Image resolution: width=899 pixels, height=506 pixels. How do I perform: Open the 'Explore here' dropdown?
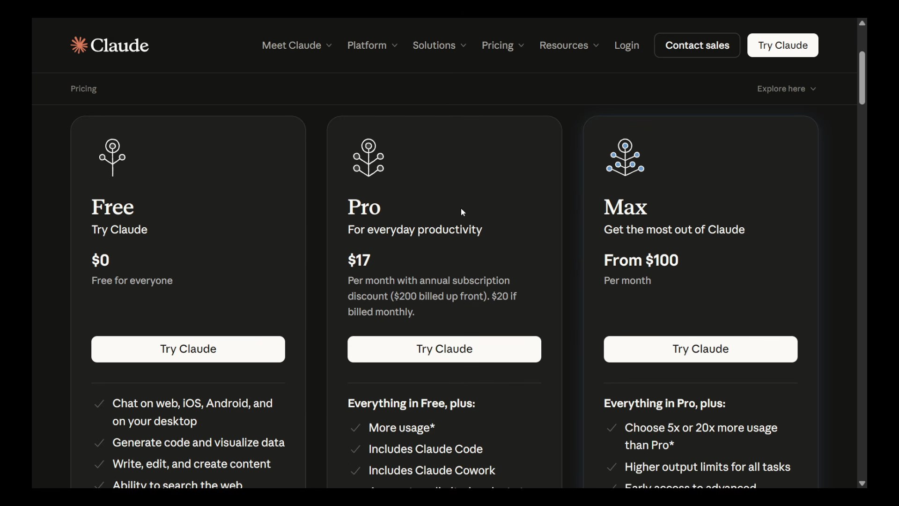[x=787, y=89]
